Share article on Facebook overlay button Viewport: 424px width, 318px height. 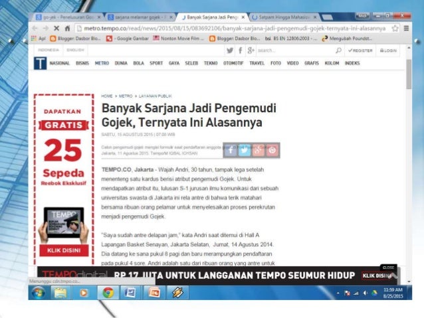(231, 150)
